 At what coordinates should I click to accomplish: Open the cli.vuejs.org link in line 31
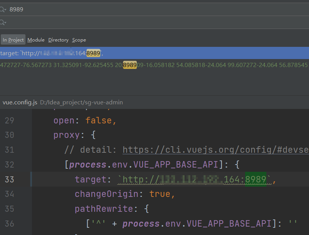(216, 150)
